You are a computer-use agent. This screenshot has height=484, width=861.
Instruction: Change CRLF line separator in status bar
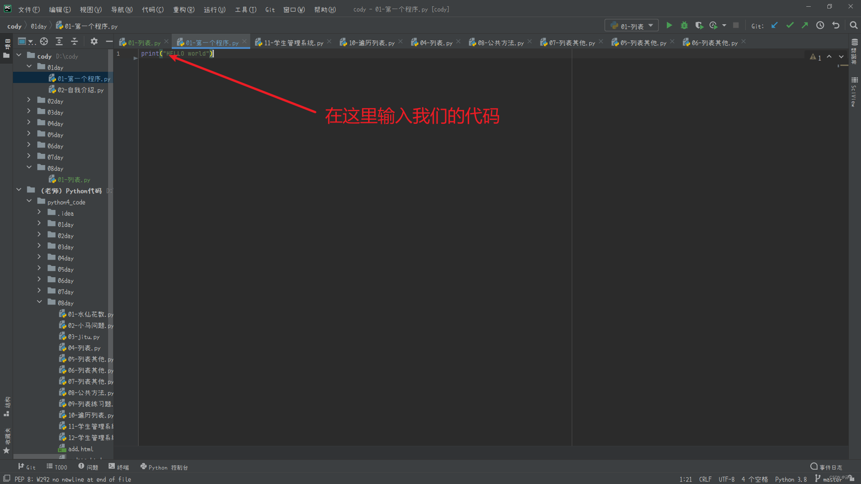705,479
